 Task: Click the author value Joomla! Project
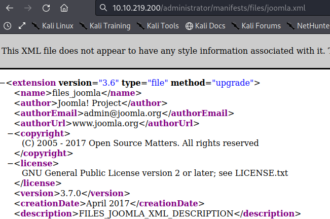click(x=89, y=103)
